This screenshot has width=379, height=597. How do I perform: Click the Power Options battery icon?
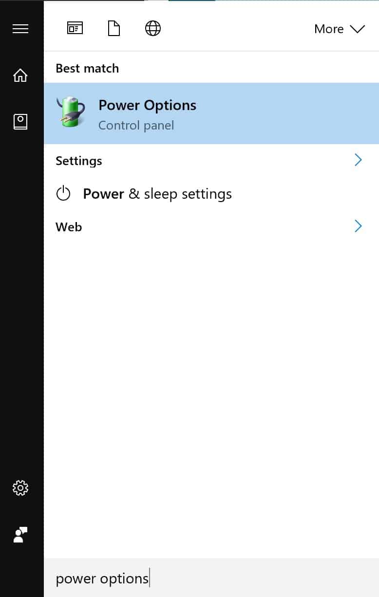71,113
